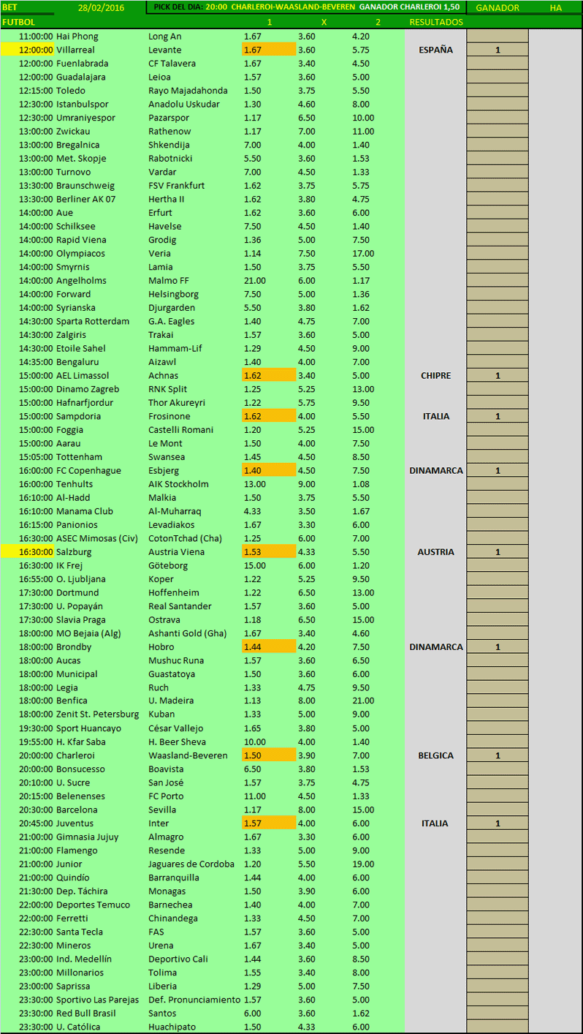
Task: Click the Waasland-Beveren cell
Action: click(188, 755)
